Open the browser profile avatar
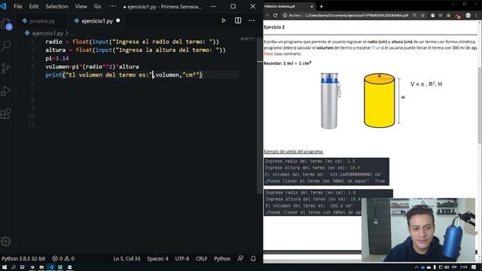Screen dimensions: 482x271 tap(468, 15)
